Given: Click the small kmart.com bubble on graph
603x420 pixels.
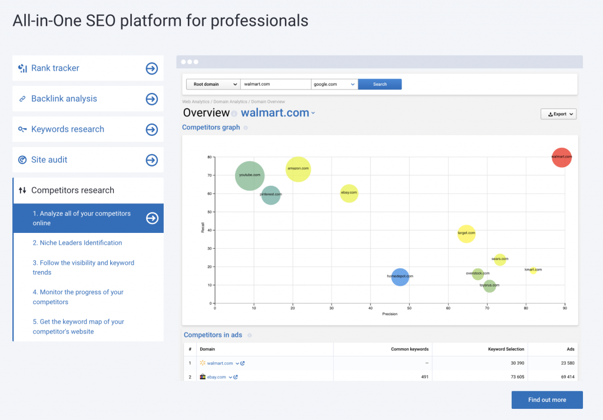Looking at the screenshot, I should click(533, 270).
